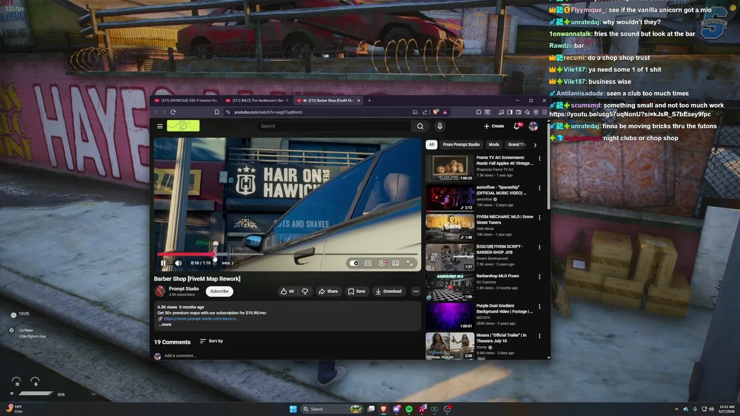Mute the video with the volume icon
Viewport: 740px width, 416px height.
[178, 263]
